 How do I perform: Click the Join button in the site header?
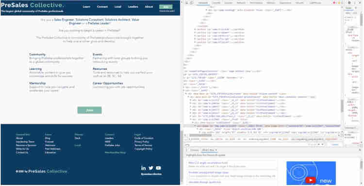tap(166, 7)
